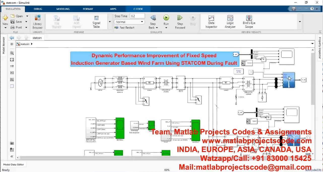
Task: Expand the Review Results gallery arrow
Action: tap(300, 22)
